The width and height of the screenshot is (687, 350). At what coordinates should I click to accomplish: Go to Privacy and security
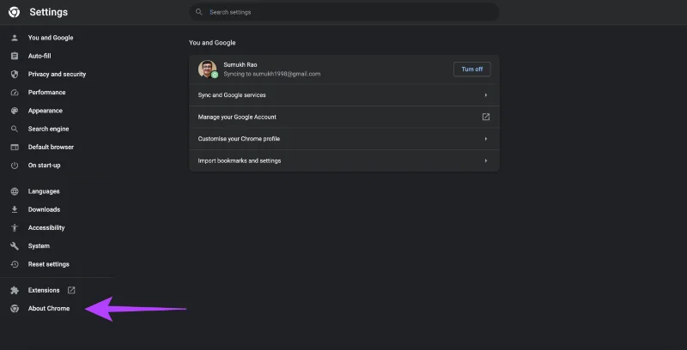57,75
